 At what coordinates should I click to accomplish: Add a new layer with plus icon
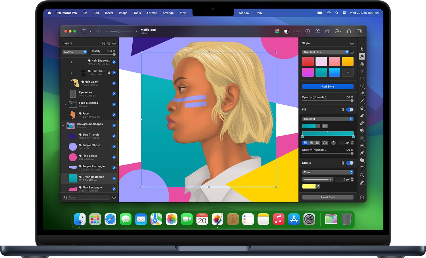tap(114, 43)
